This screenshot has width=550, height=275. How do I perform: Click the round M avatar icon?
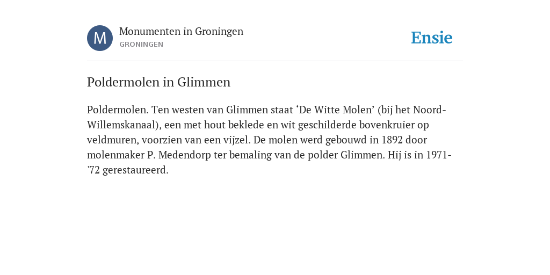click(100, 38)
